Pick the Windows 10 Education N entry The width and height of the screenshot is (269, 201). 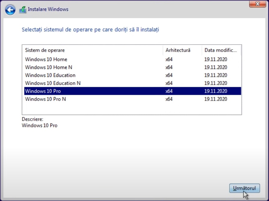click(x=53, y=83)
